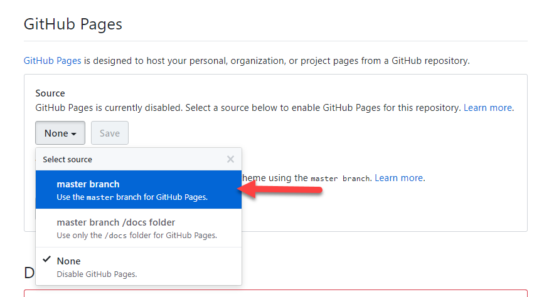The width and height of the screenshot is (544, 297).
Task: Open Learn more link in Source section
Action: [488, 108]
